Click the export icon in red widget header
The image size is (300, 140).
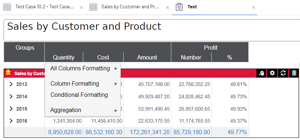261,73
